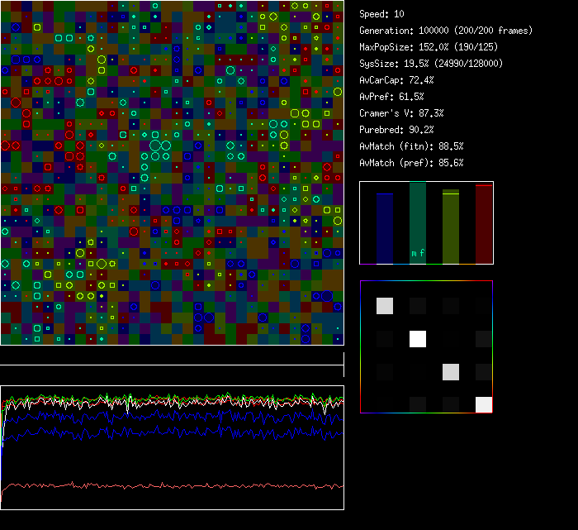Click the AvPref 61.5% statistic
Screen dimensions: 578x530
pyautogui.click(x=391, y=97)
